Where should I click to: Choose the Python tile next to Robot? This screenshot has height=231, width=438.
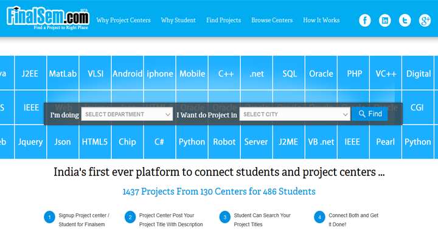[x=192, y=142]
